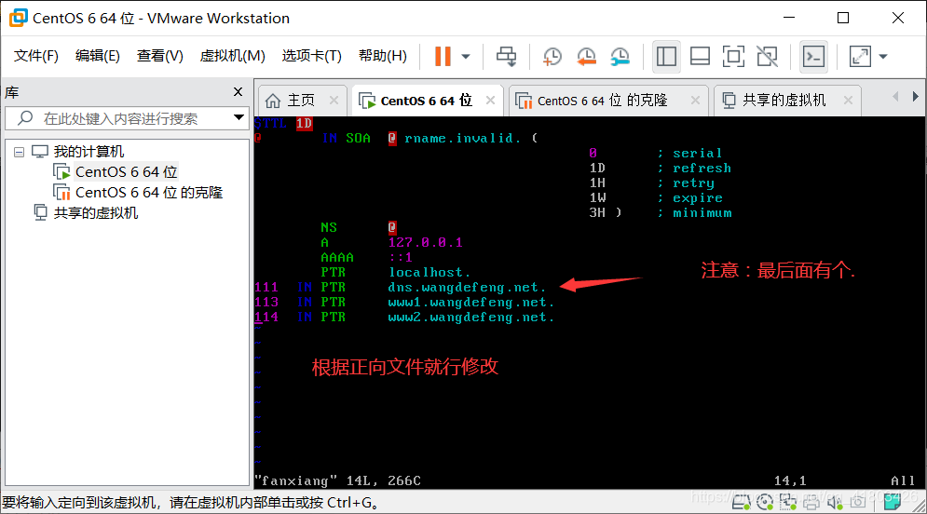
Task: Open the library search dropdown arrow
Action: pyautogui.click(x=239, y=117)
